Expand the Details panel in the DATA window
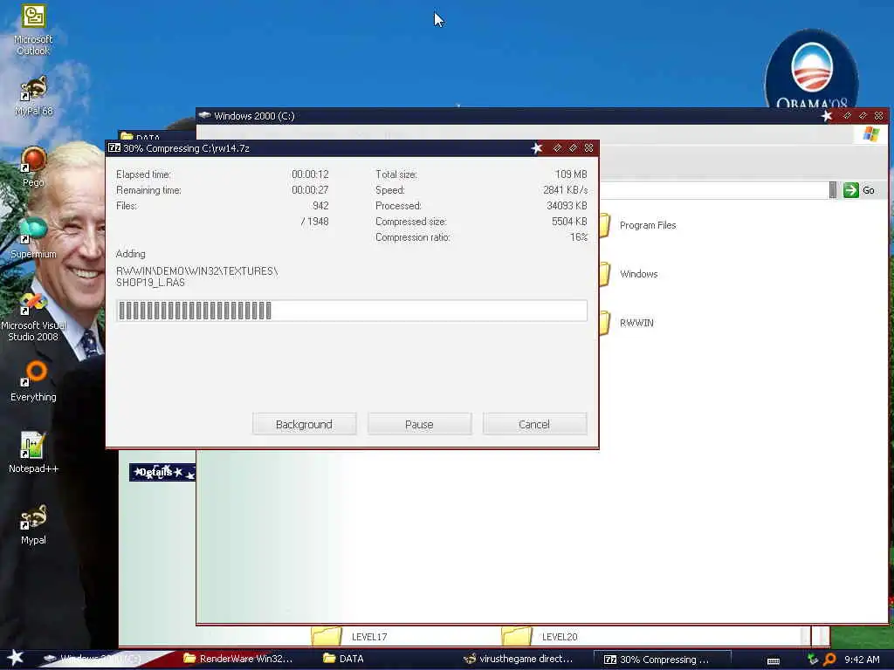Image resolution: width=894 pixels, height=670 pixels. tap(162, 472)
